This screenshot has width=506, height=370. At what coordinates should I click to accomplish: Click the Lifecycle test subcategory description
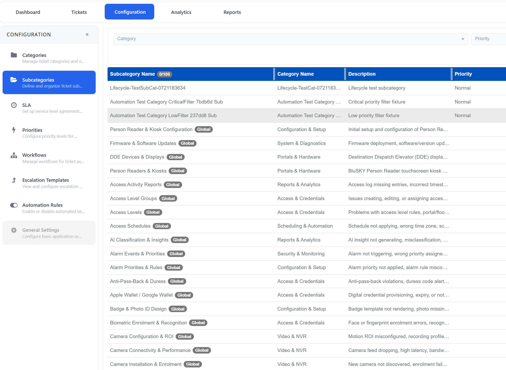click(377, 88)
